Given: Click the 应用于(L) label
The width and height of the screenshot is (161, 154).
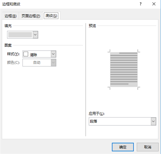Looking at the screenshot, I should click(x=97, y=114).
